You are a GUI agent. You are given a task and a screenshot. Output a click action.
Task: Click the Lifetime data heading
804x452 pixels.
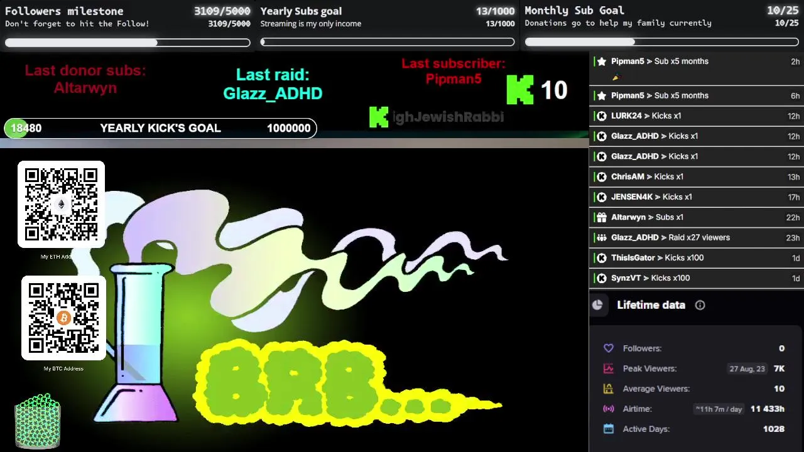point(651,305)
